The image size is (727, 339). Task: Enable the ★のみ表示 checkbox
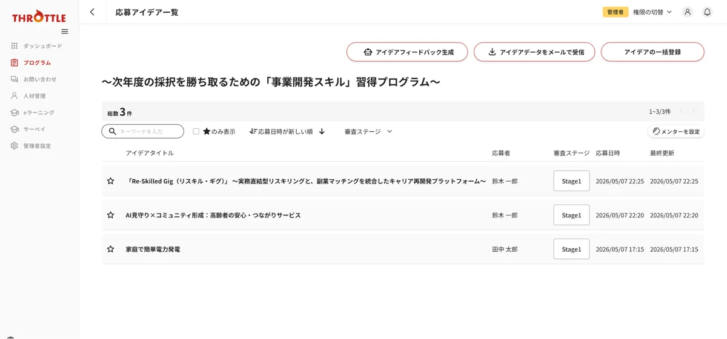(196, 131)
